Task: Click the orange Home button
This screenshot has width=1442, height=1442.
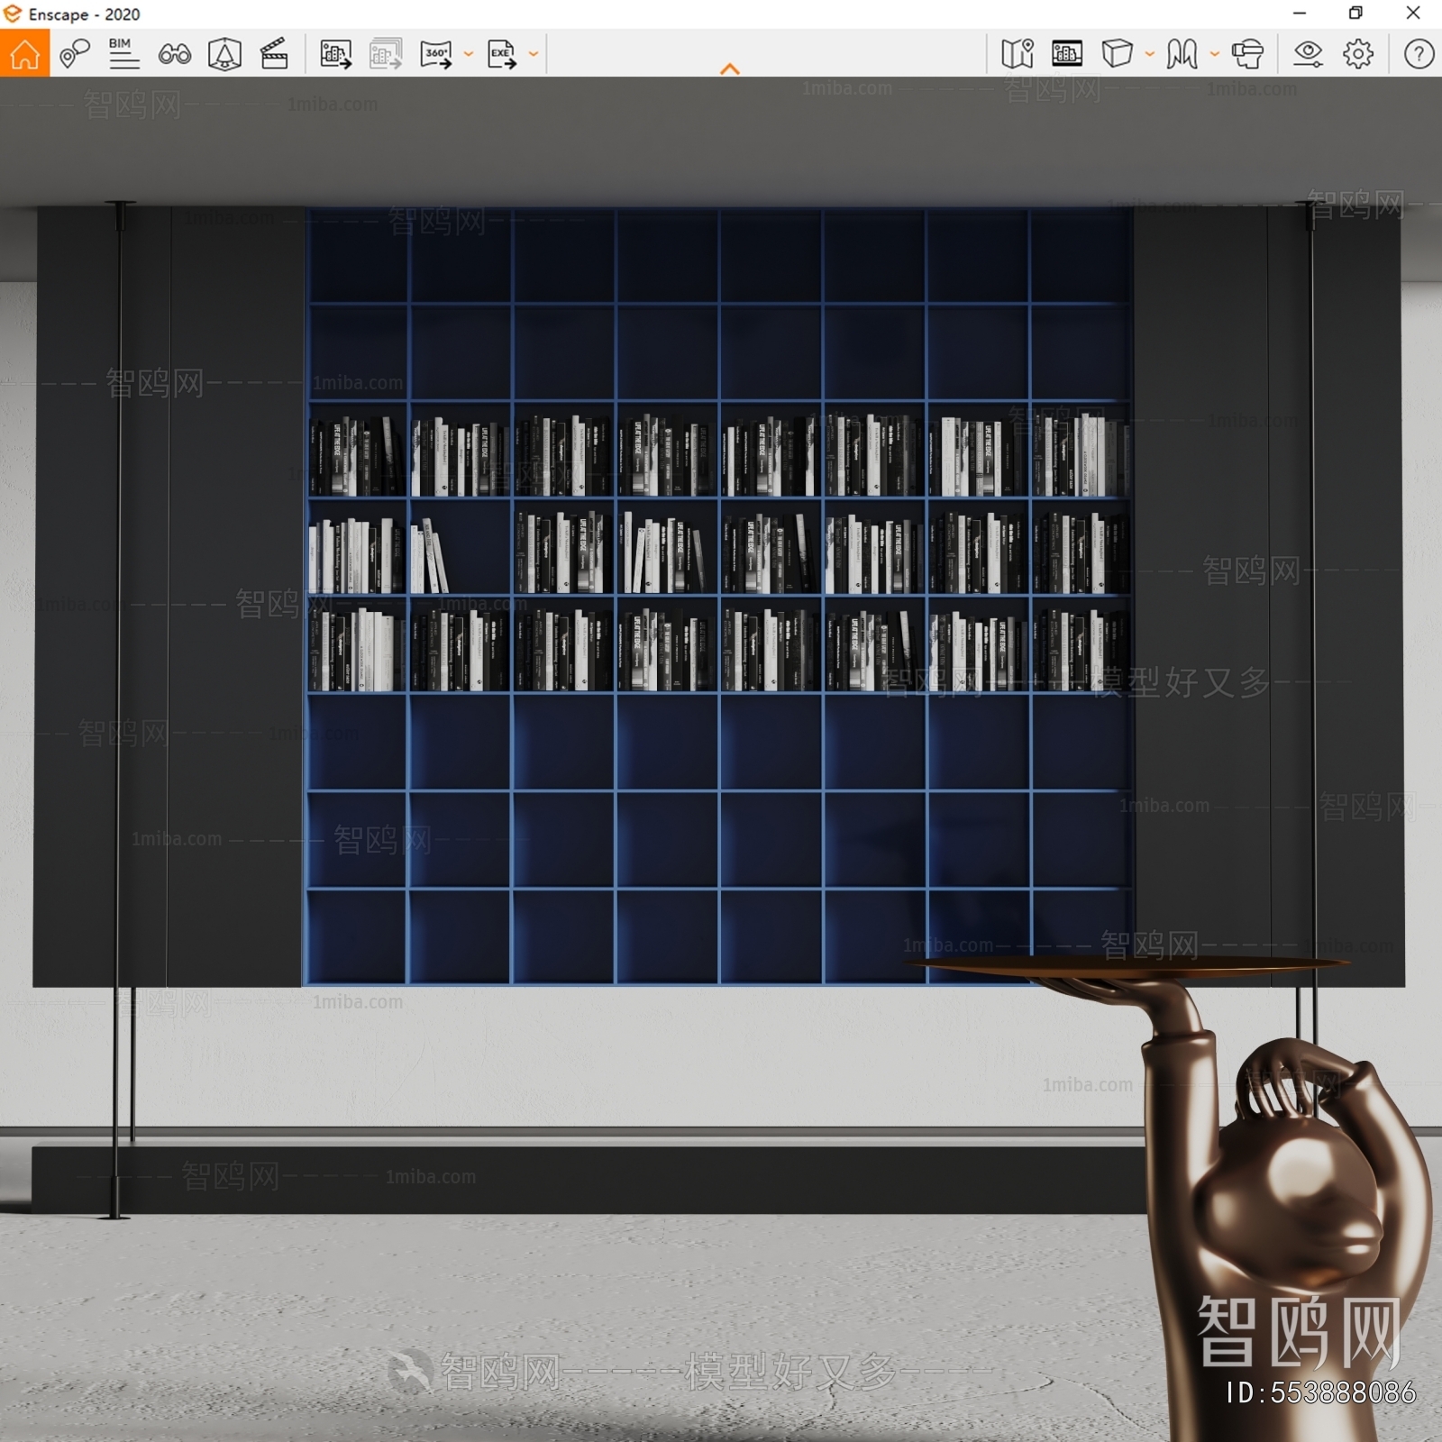Action: click(24, 53)
